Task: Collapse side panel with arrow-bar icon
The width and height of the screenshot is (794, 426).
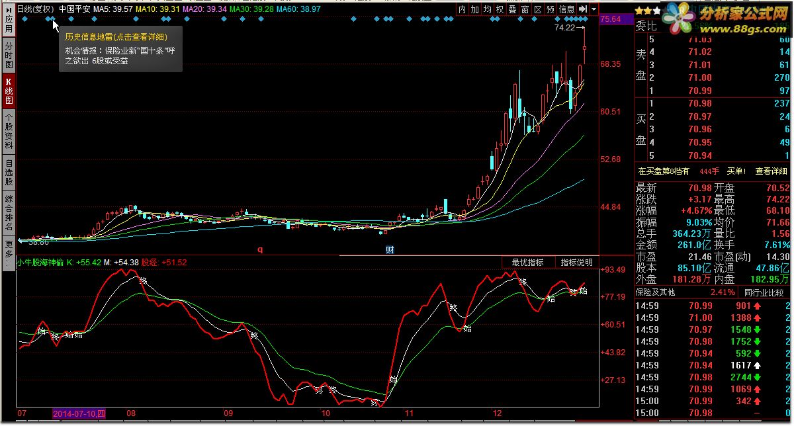Action: (x=583, y=9)
